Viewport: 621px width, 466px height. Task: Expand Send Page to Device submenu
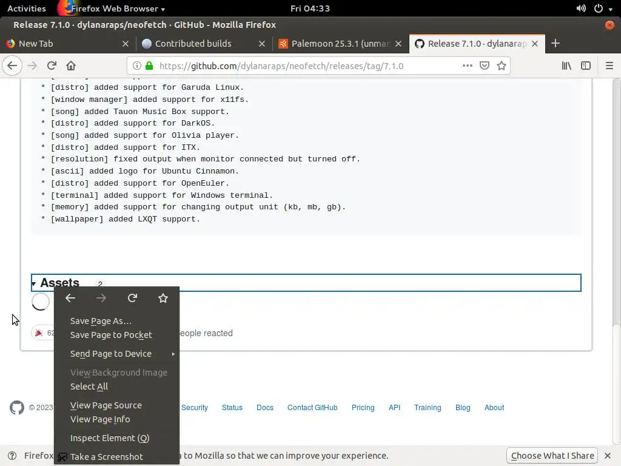click(x=117, y=354)
